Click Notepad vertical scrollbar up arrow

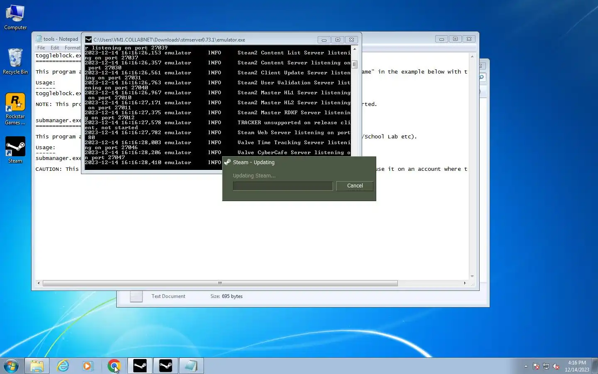point(472,56)
